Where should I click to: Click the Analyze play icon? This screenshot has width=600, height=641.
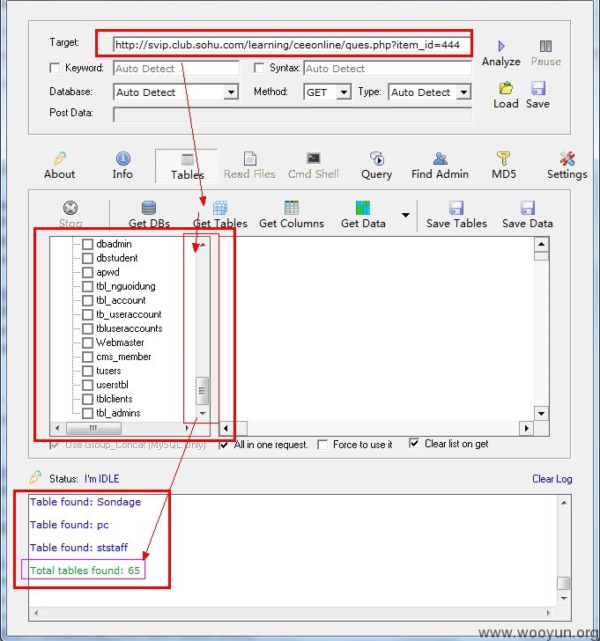tap(501, 46)
